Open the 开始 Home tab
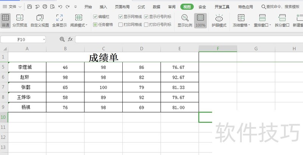Image resolution: width=303 pixels, height=155 pixels. click(88, 7)
